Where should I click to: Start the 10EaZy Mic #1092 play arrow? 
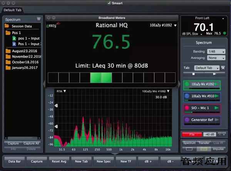[216, 84]
